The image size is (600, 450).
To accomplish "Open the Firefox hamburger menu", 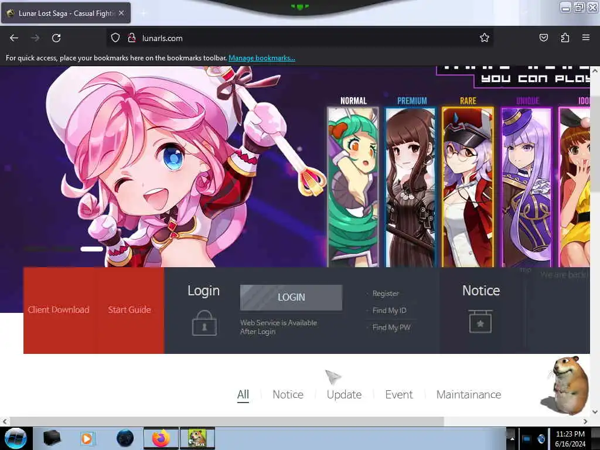I will 586,37.
